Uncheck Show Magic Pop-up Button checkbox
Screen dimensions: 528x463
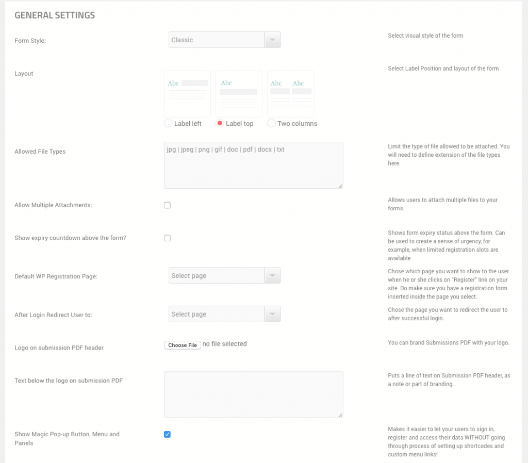pyautogui.click(x=167, y=434)
